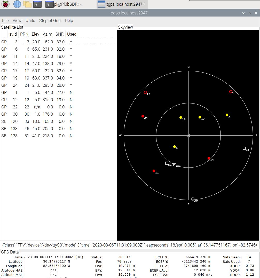Click hollow red satellite 1 marker
The height and width of the screenshot is (278, 260).
click(x=231, y=92)
